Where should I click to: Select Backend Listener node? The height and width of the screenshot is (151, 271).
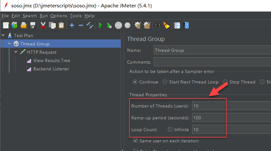(x=51, y=69)
